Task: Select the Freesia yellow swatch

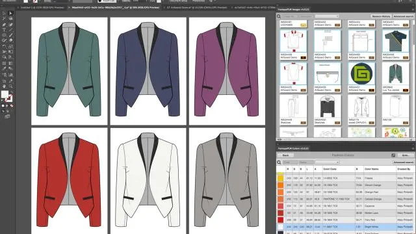Action: [280, 178]
